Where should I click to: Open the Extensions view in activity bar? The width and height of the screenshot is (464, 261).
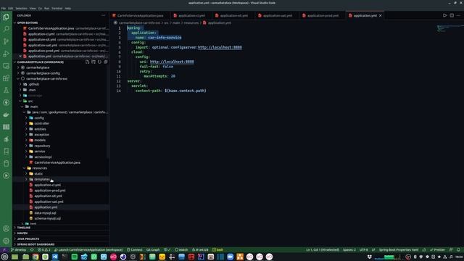click(6, 78)
